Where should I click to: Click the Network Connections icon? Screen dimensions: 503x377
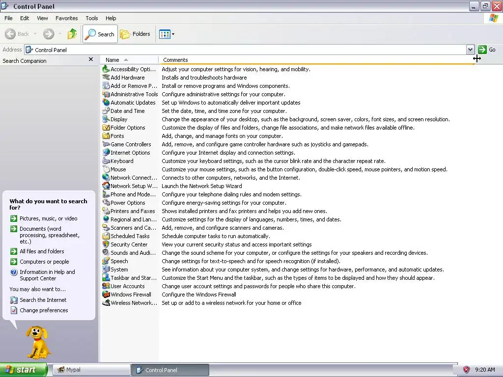106,177
